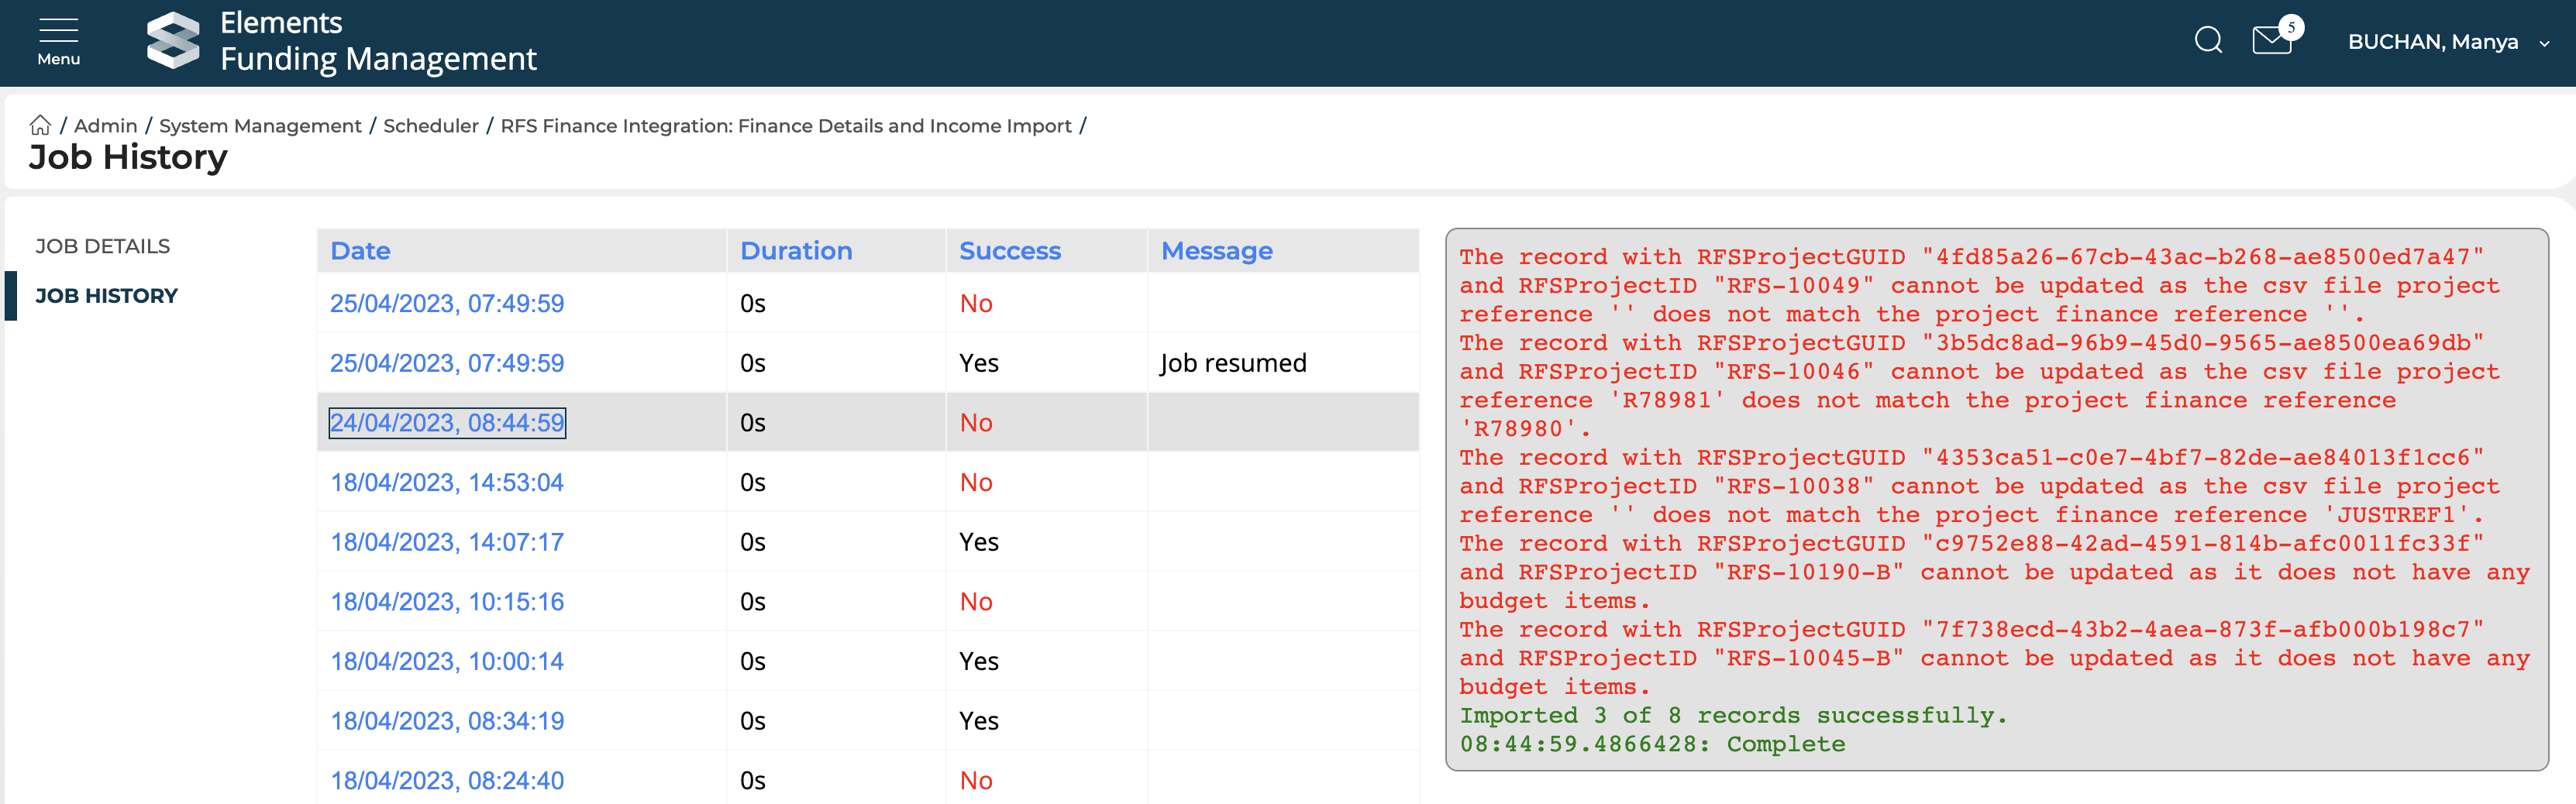Open the 18/04/2023, 14:53:04 job run
Image resolution: width=2576 pixels, height=804 pixels.
447,483
